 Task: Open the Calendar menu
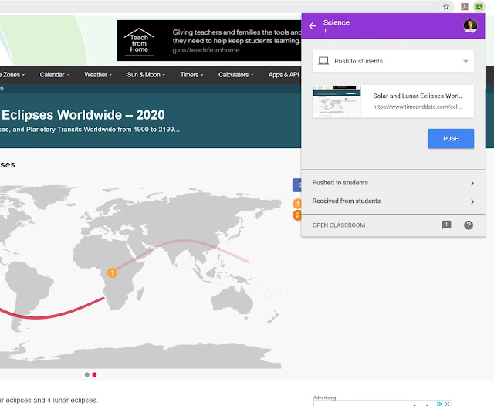coord(54,75)
